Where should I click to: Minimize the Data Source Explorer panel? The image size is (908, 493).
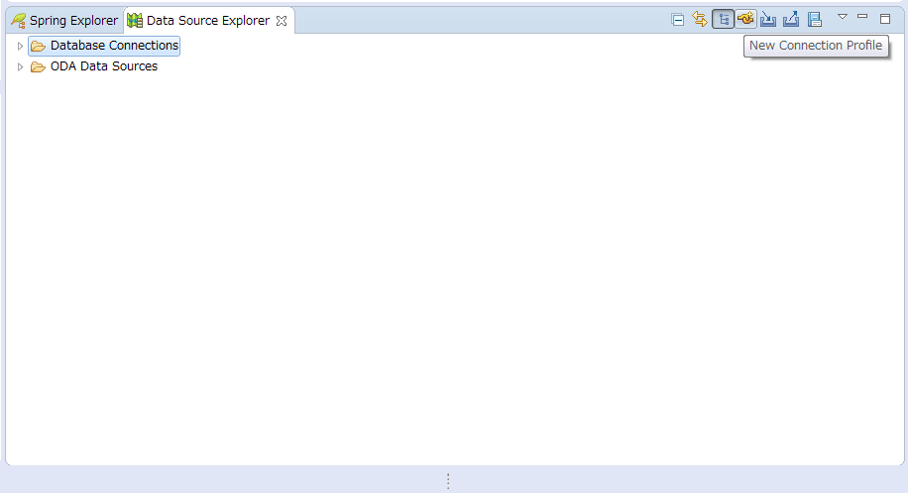(x=862, y=17)
